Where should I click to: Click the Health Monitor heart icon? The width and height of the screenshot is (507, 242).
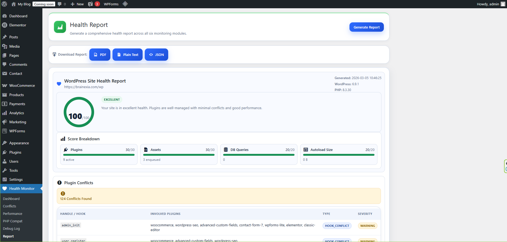coord(5,188)
